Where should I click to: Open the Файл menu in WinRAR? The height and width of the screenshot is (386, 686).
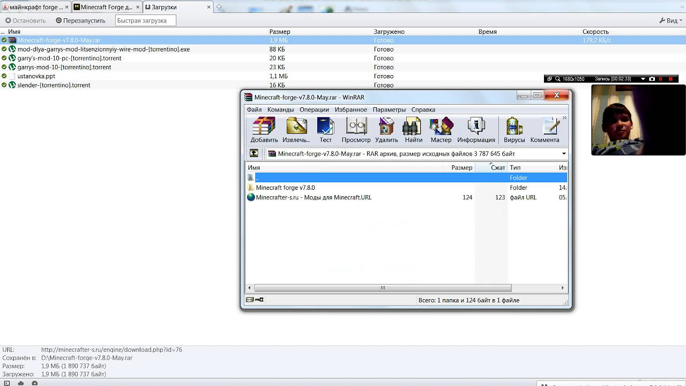tap(254, 109)
